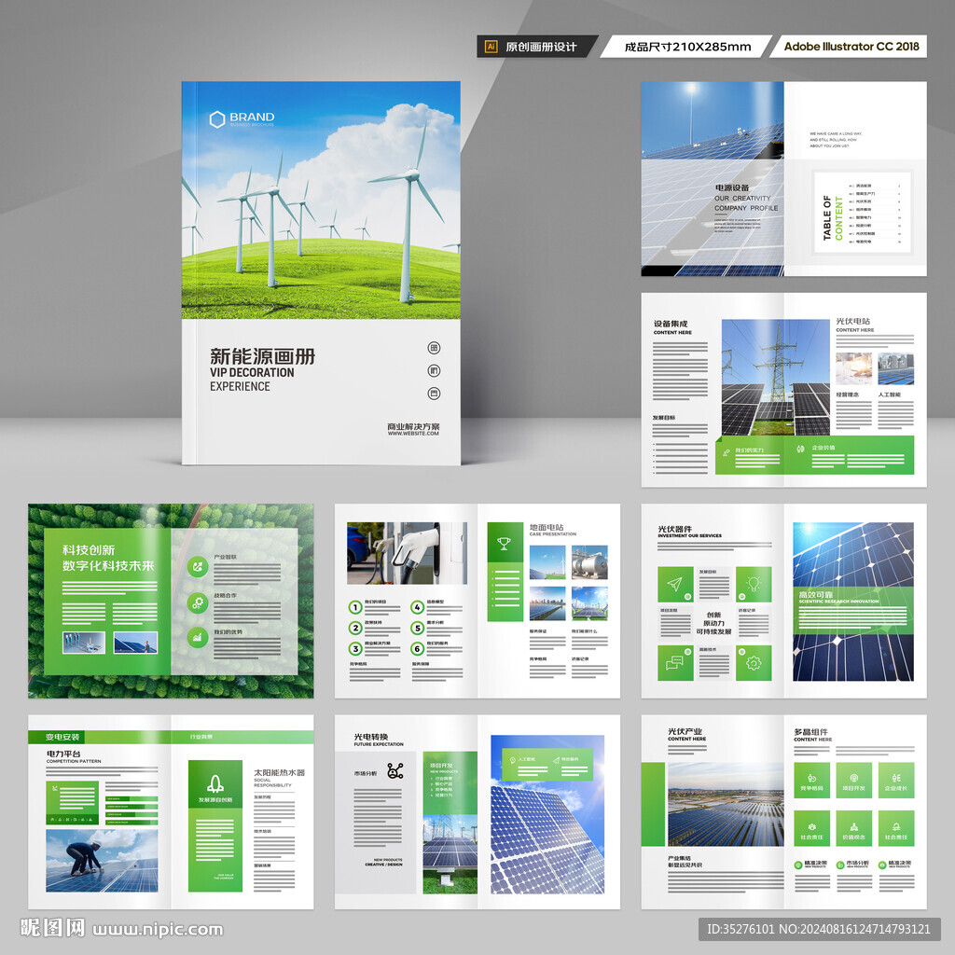
Task: Click the green icon next to 产业智联
Action: (198, 567)
